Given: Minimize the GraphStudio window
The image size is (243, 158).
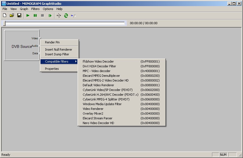Looking at the screenshot, I should pyautogui.click(x=230, y=4).
